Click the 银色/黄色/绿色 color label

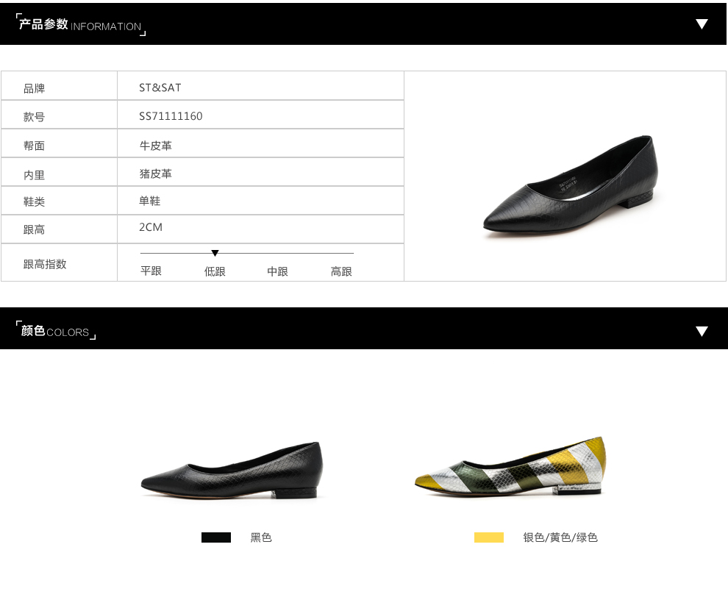point(560,537)
